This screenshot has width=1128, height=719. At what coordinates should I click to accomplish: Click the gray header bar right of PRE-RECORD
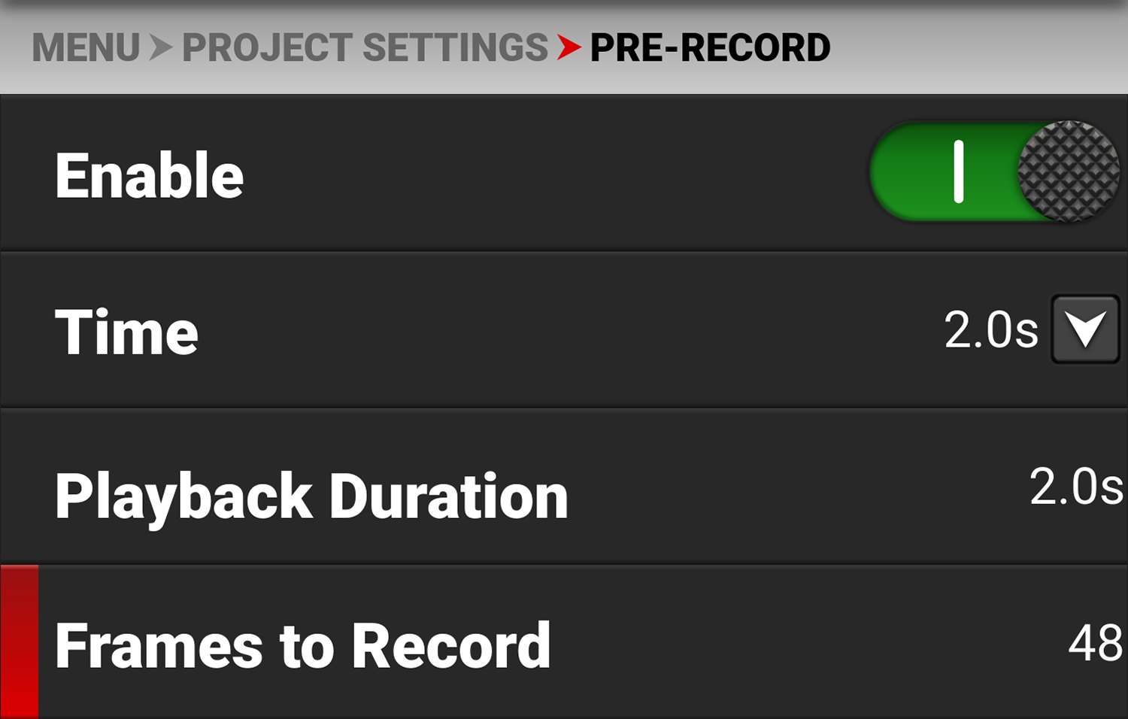point(978,48)
